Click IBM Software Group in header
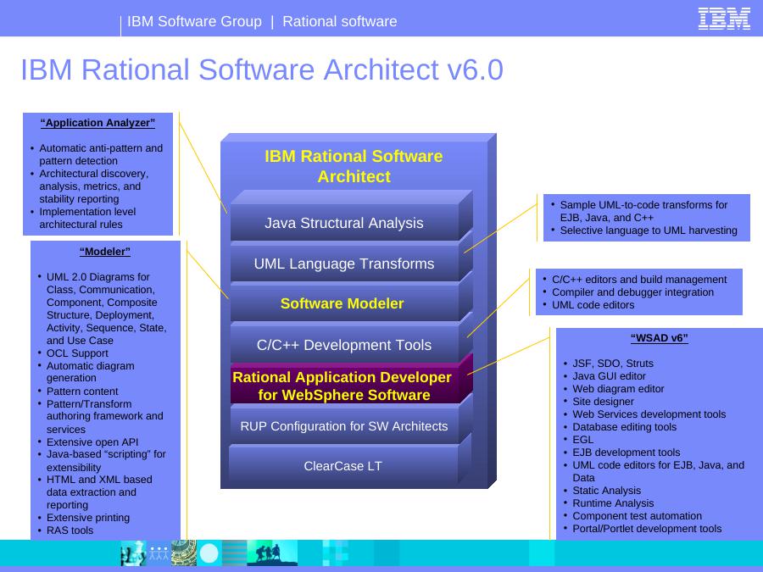Image resolution: width=763 pixels, height=572 pixels. coord(194,21)
